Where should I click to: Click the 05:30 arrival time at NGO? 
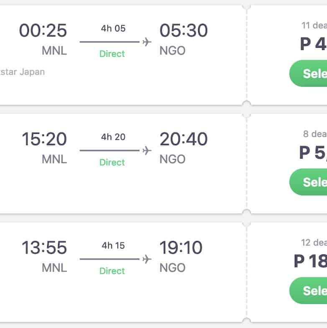point(184,31)
